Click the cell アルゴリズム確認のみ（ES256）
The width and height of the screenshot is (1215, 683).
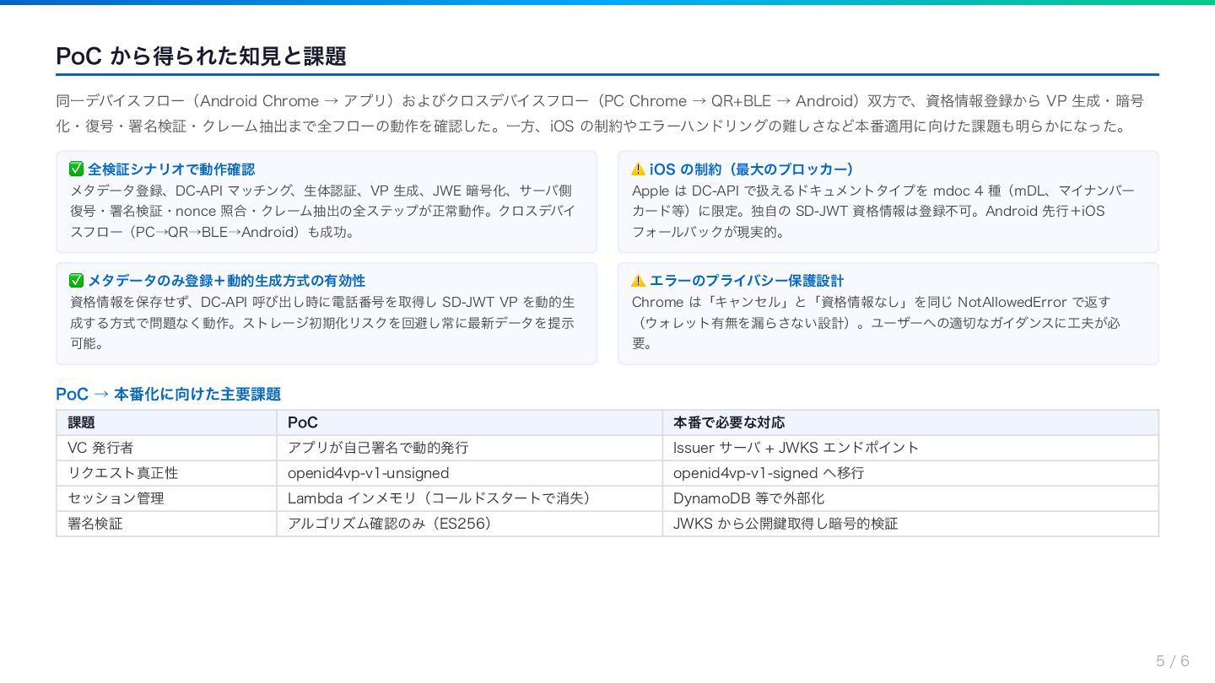pyautogui.click(x=469, y=524)
